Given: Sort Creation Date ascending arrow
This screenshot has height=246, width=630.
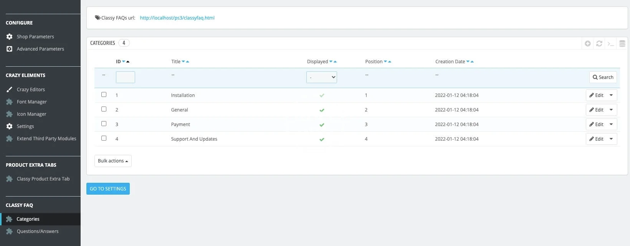Looking at the screenshot, I should point(472,62).
